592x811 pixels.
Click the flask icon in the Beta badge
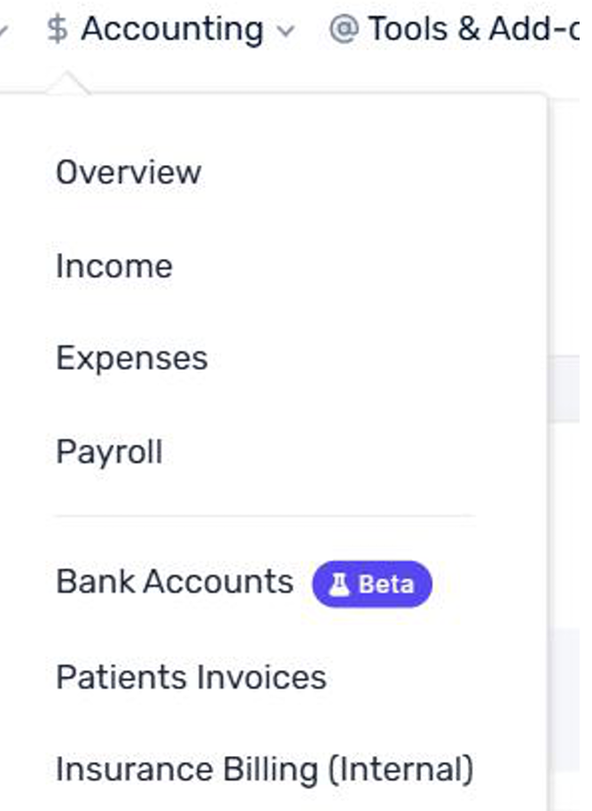339,585
